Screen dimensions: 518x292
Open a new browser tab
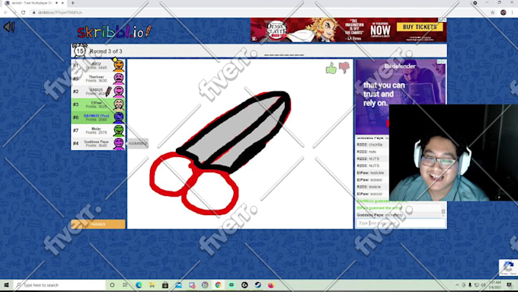(x=72, y=3)
